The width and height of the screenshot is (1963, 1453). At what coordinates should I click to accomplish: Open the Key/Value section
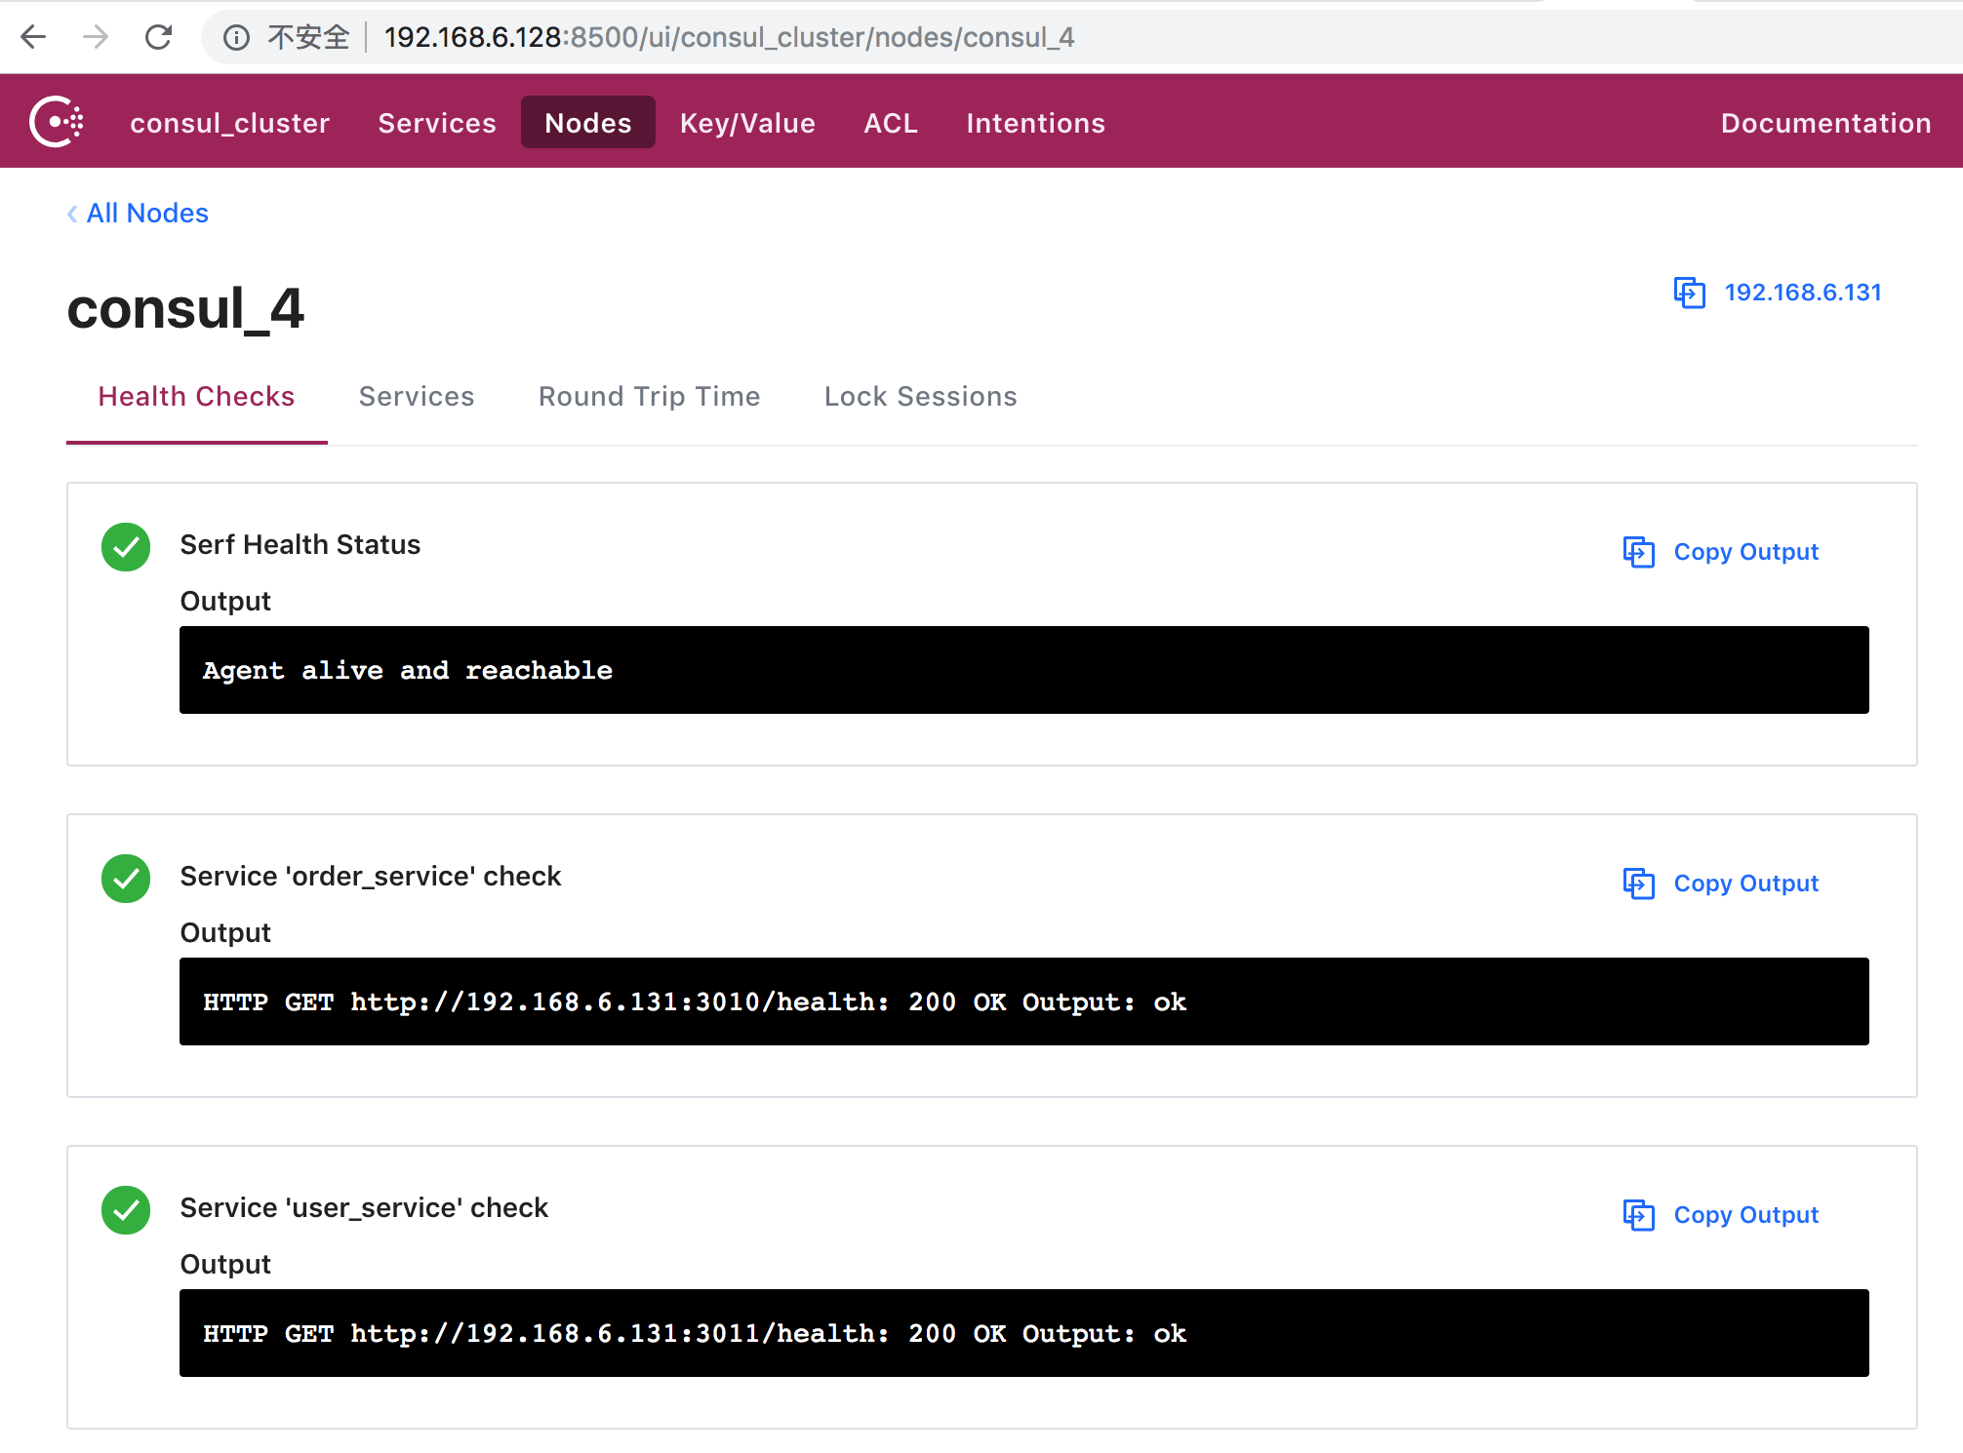coord(746,123)
